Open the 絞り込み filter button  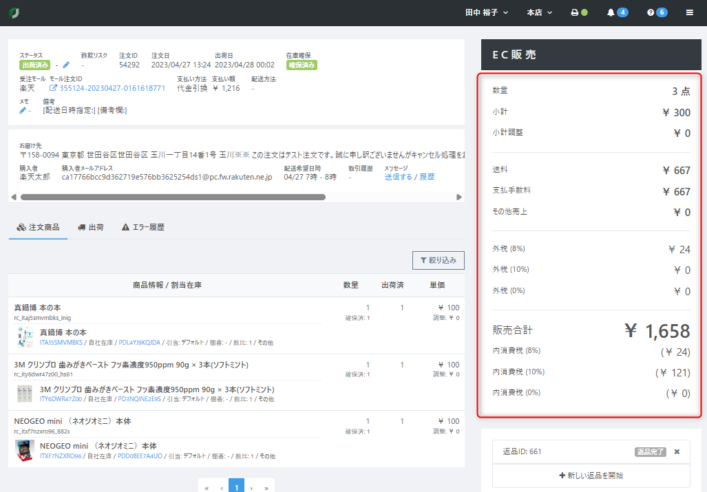coord(438,260)
